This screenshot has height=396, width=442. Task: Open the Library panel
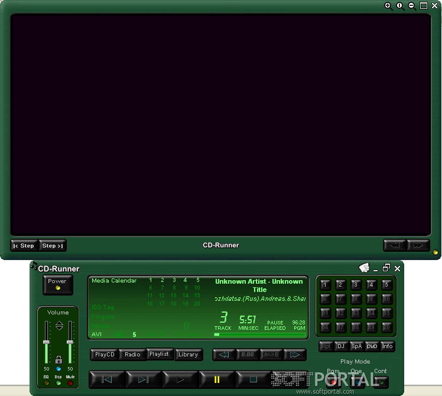[188, 355]
